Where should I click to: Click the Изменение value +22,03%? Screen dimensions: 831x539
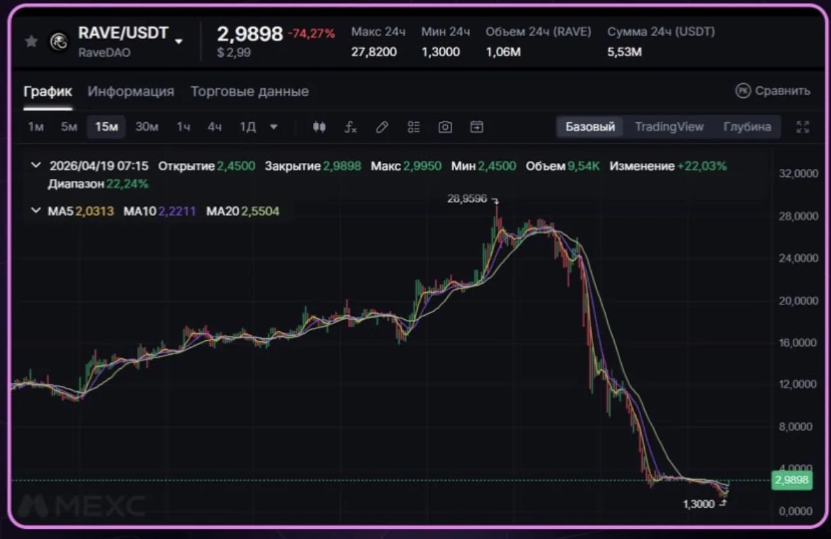[x=702, y=166]
